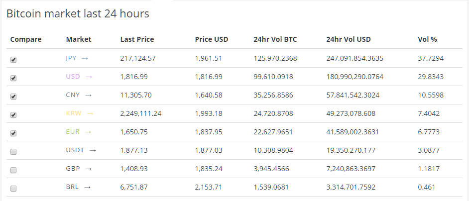Click the arrow icon next to CNY
This screenshot has height=201, width=469.
tap(88, 95)
